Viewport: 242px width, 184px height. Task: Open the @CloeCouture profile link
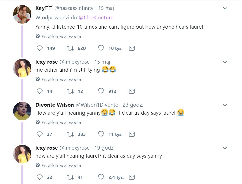coord(96,18)
